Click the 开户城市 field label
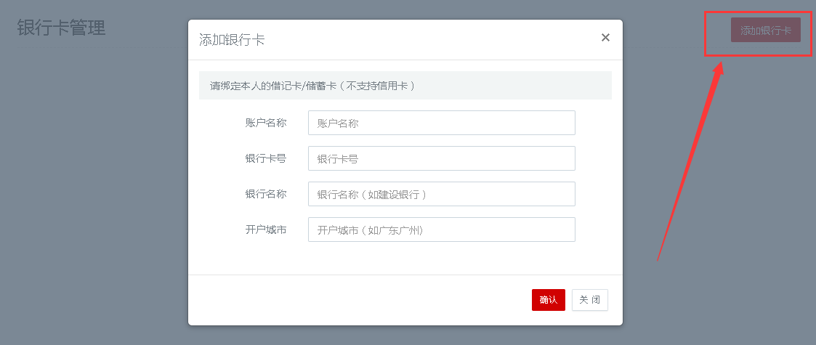Image resolution: width=816 pixels, height=345 pixels. [266, 230]
